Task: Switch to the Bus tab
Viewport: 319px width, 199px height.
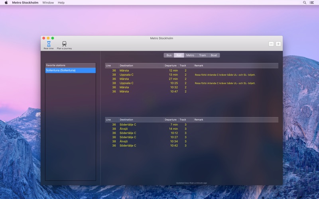Action: (x=169, y=55)
